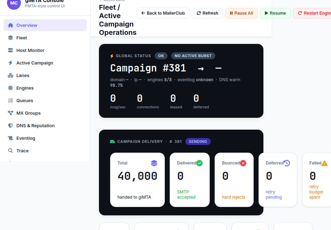Click the Bounced hard rejects card
The height and width of the screenshot is (230, 331).
point(234,180)
